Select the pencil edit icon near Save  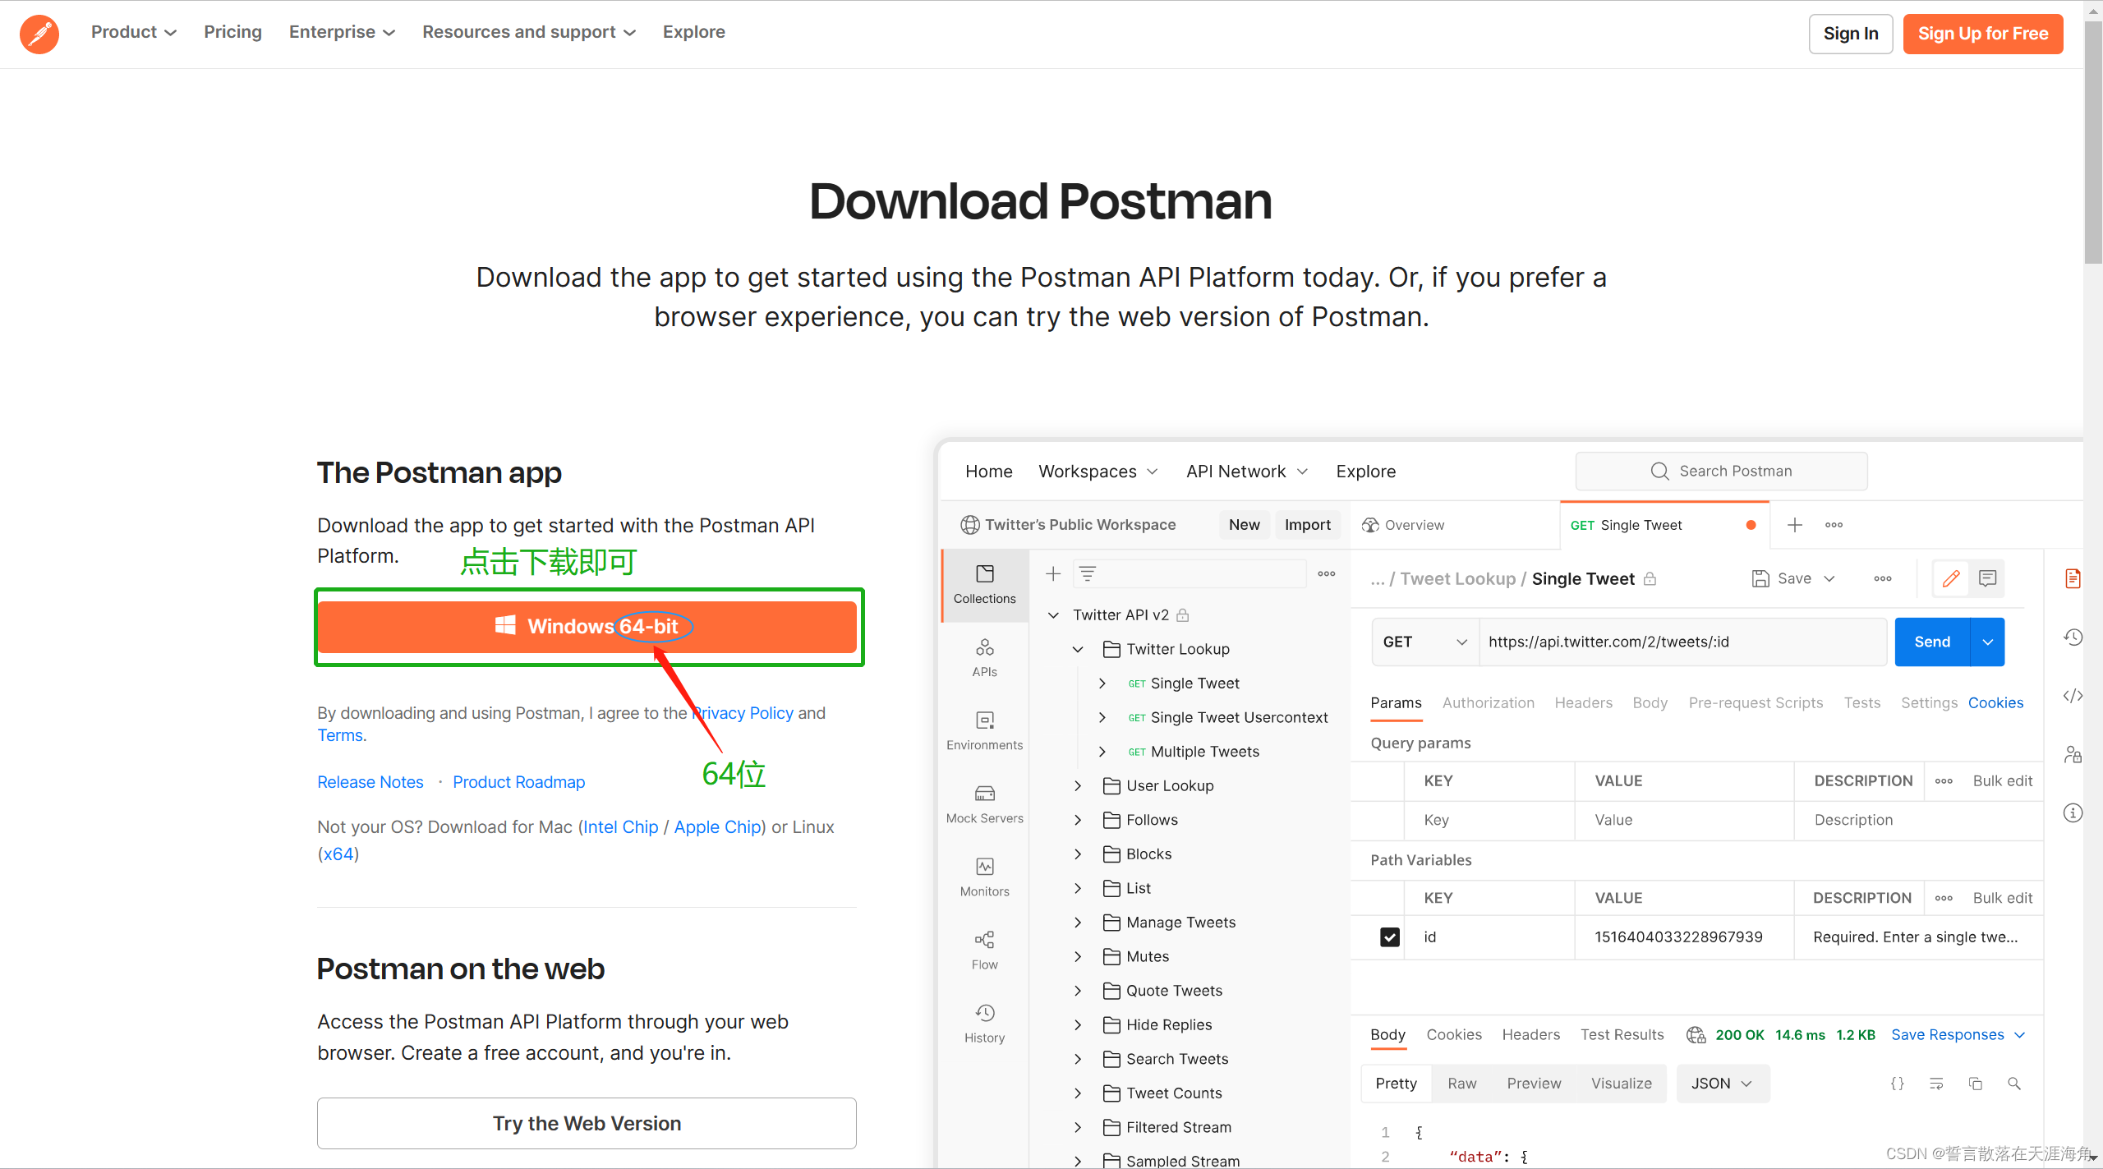pyautogui.click(x=1952, y=578)
